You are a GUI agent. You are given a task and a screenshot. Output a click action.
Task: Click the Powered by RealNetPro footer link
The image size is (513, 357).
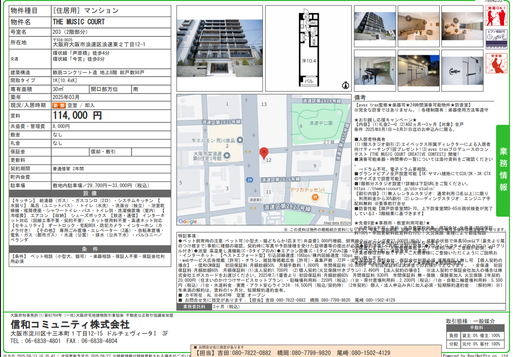[476, 355]
